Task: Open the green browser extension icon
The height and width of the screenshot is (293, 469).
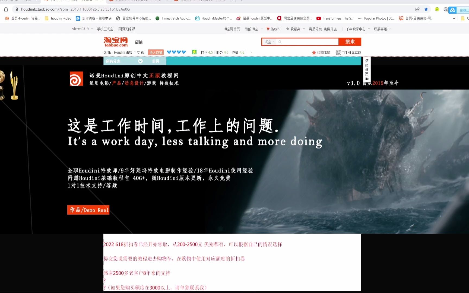Action: (437, 9)
